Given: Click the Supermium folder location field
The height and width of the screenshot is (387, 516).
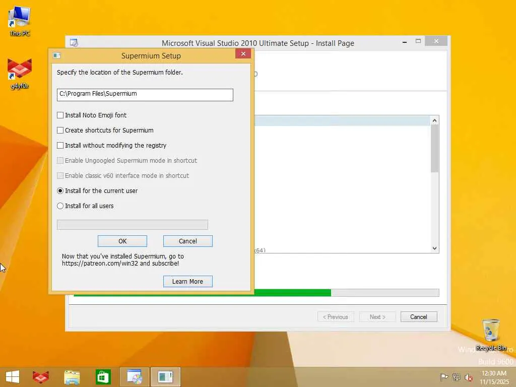Looking at the screenshot, I should tap(145, 95).
